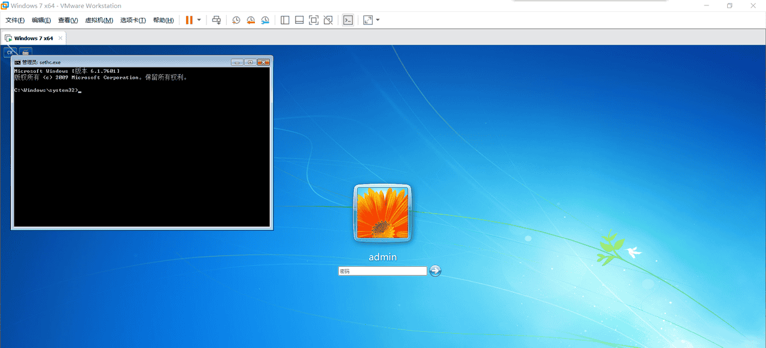Pause the virtual machine with the orange button

click(189, 20)
